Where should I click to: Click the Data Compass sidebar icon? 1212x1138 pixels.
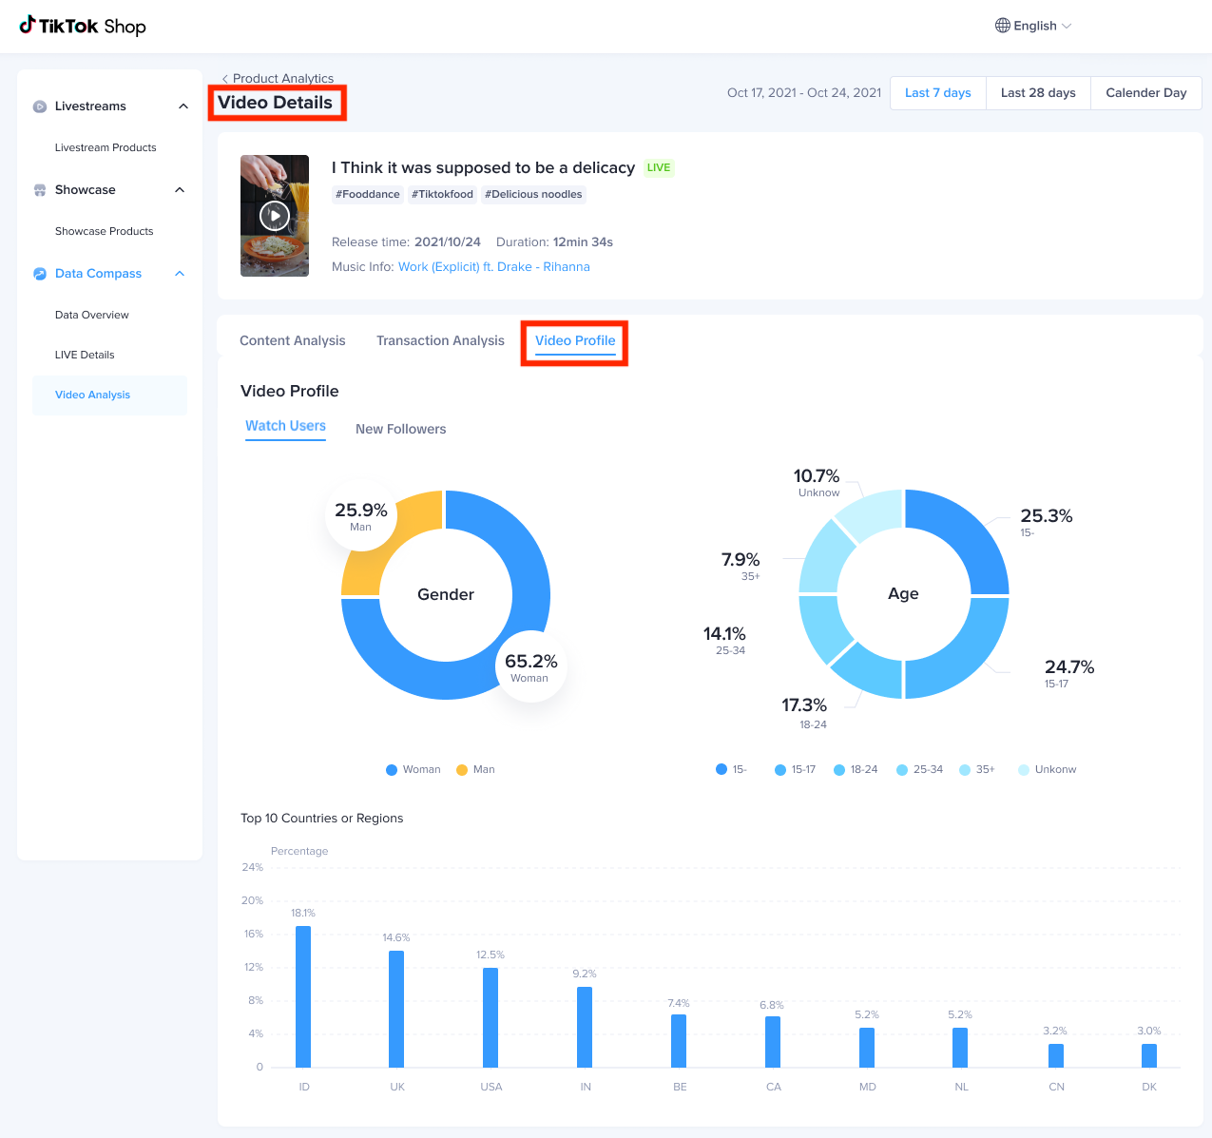pyautogui.click(x=40, y=274)
